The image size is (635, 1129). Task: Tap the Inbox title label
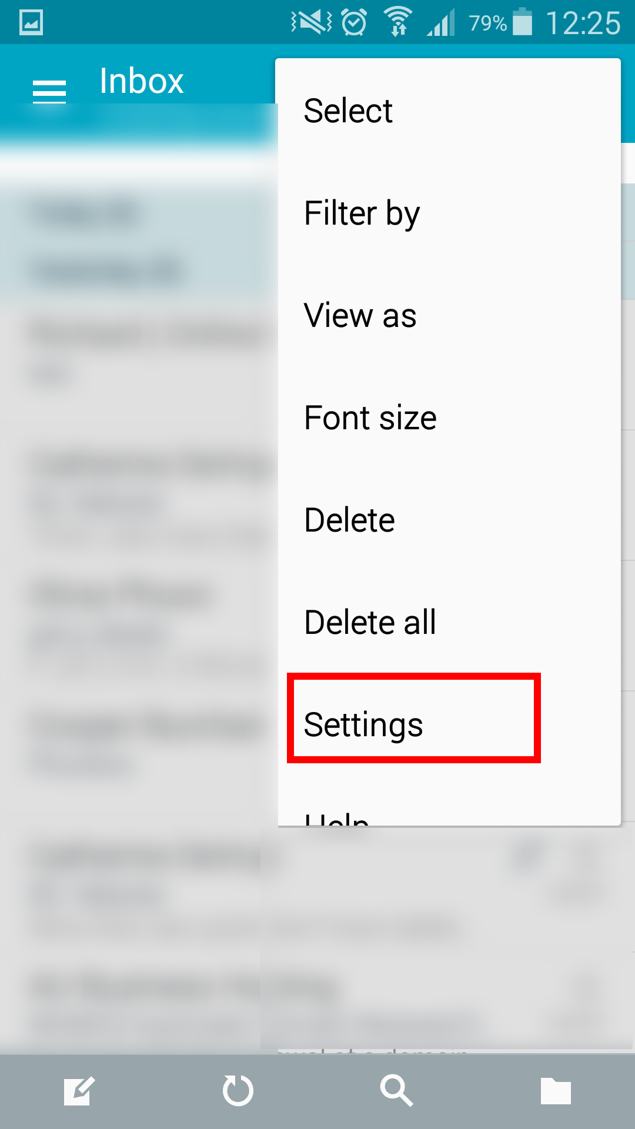tap(141, 81)
